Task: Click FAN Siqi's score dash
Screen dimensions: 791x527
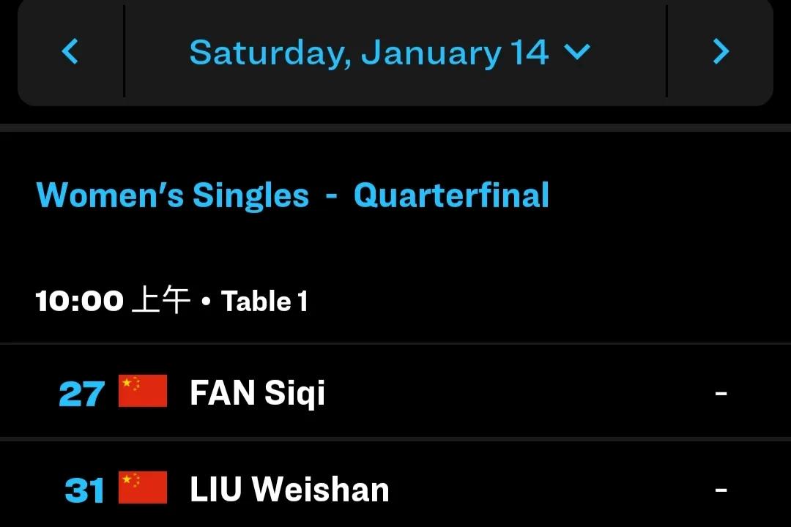Action: [721, 394]
